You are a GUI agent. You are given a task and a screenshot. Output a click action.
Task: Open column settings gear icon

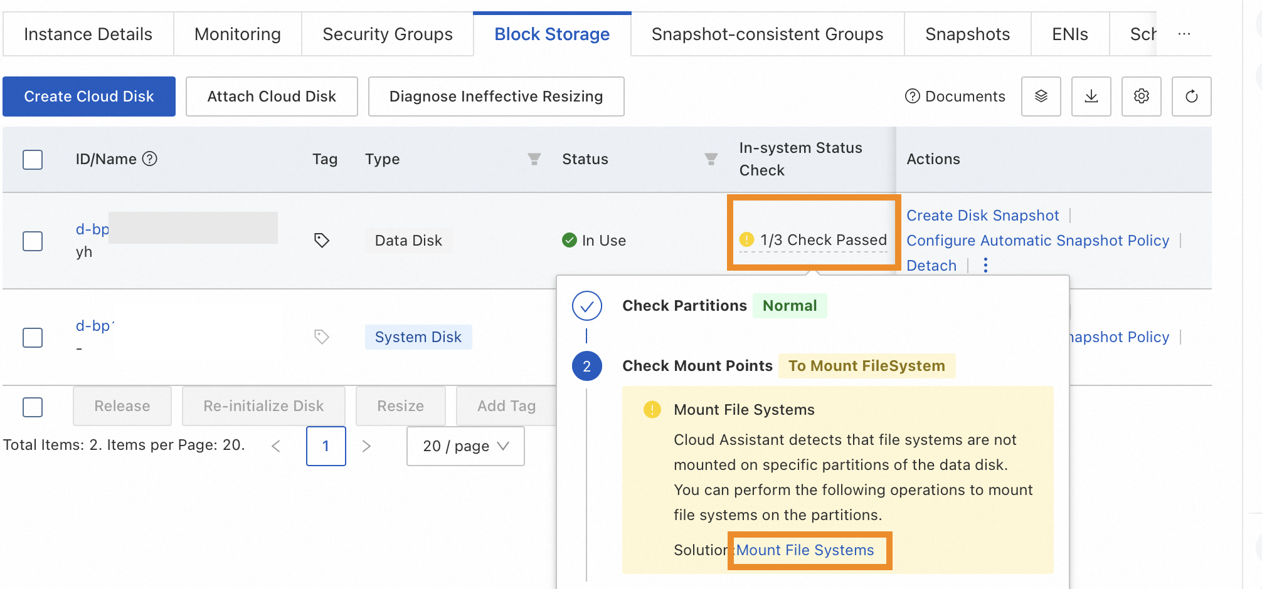(x=1142, y=96)
